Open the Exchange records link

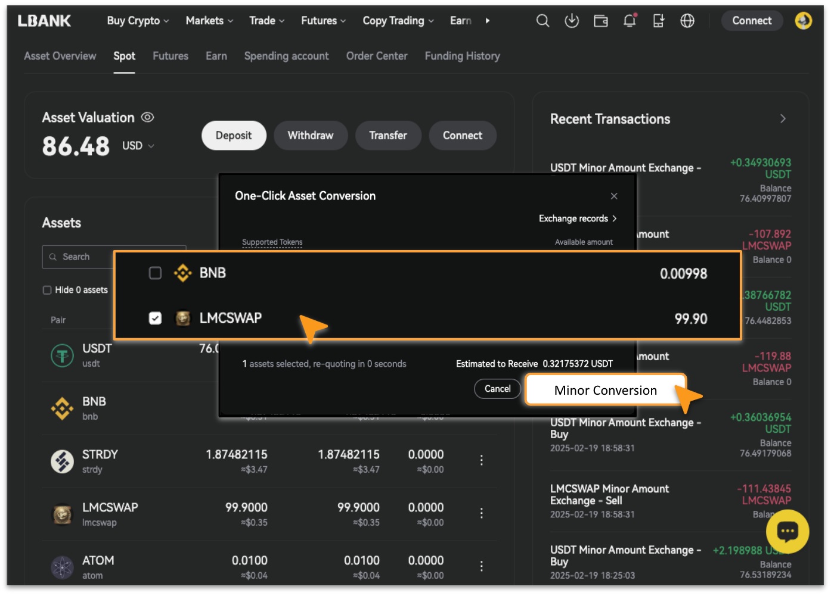pyautogui.click(x=577, y=219)
